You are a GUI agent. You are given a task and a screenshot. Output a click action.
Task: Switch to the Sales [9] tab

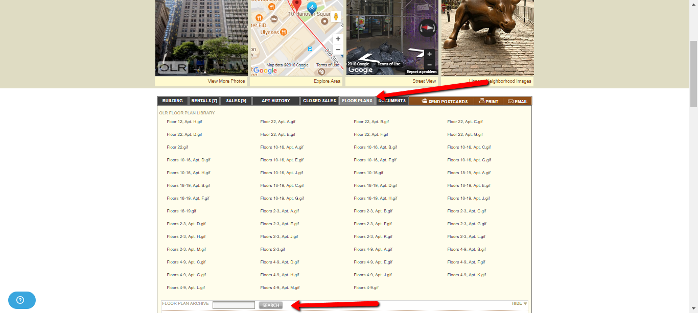236,101
